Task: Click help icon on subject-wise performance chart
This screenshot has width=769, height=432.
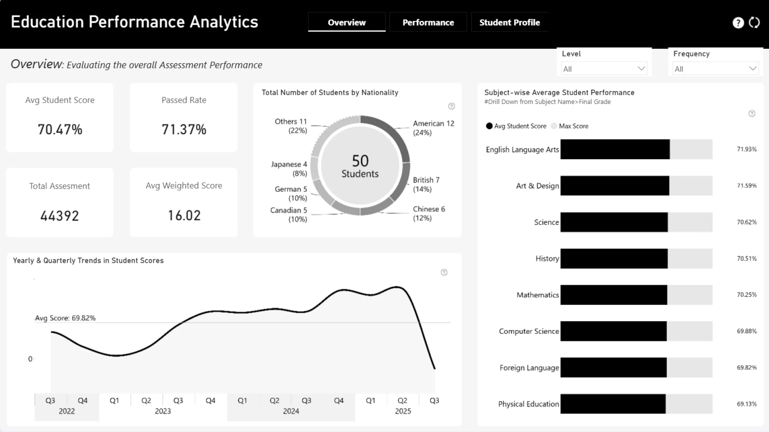Action: (x=752, y=114)
